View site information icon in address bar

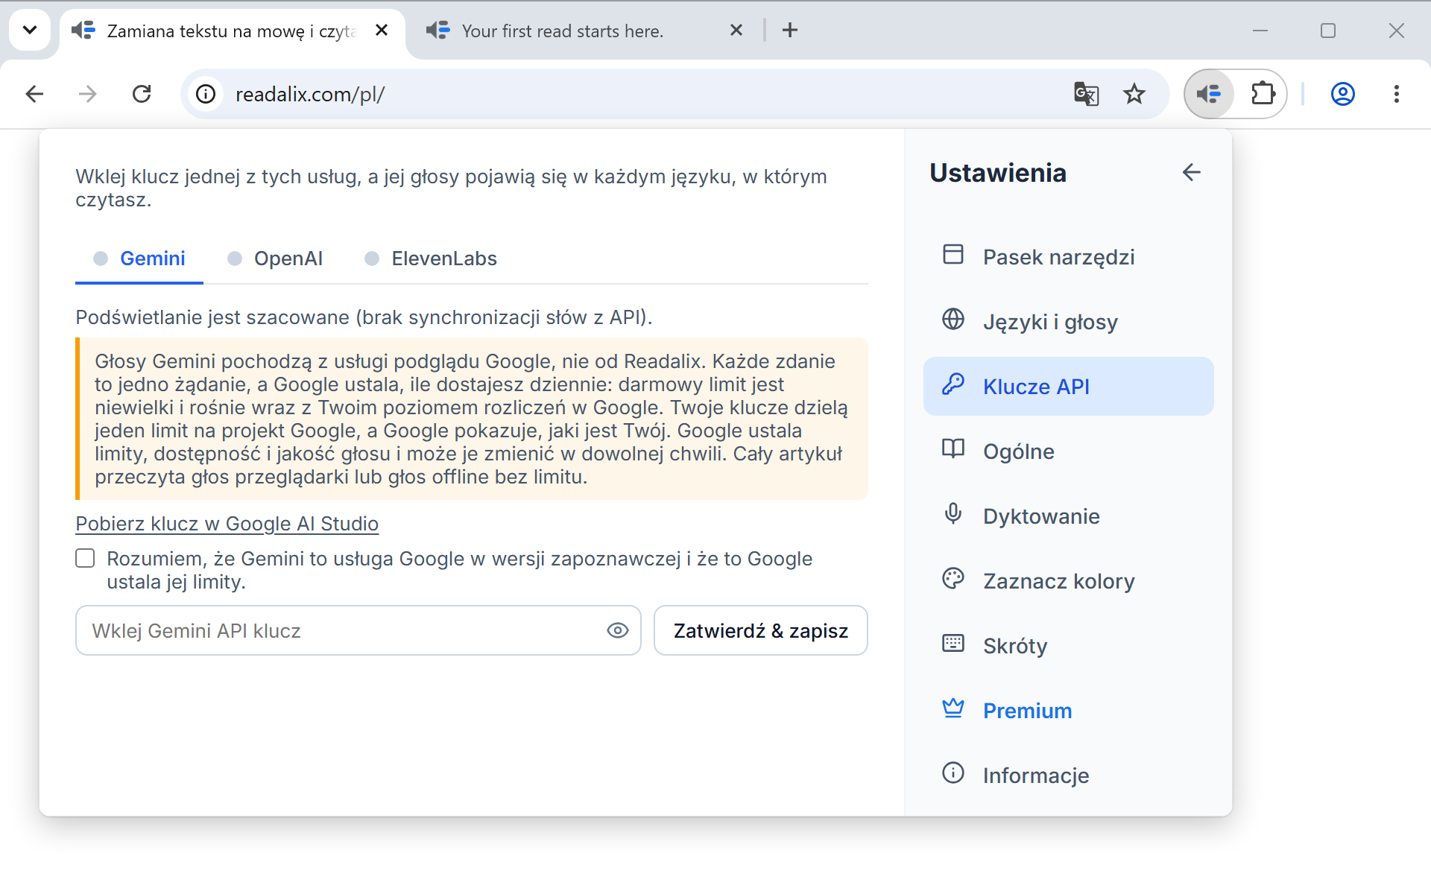pos(206,94)
